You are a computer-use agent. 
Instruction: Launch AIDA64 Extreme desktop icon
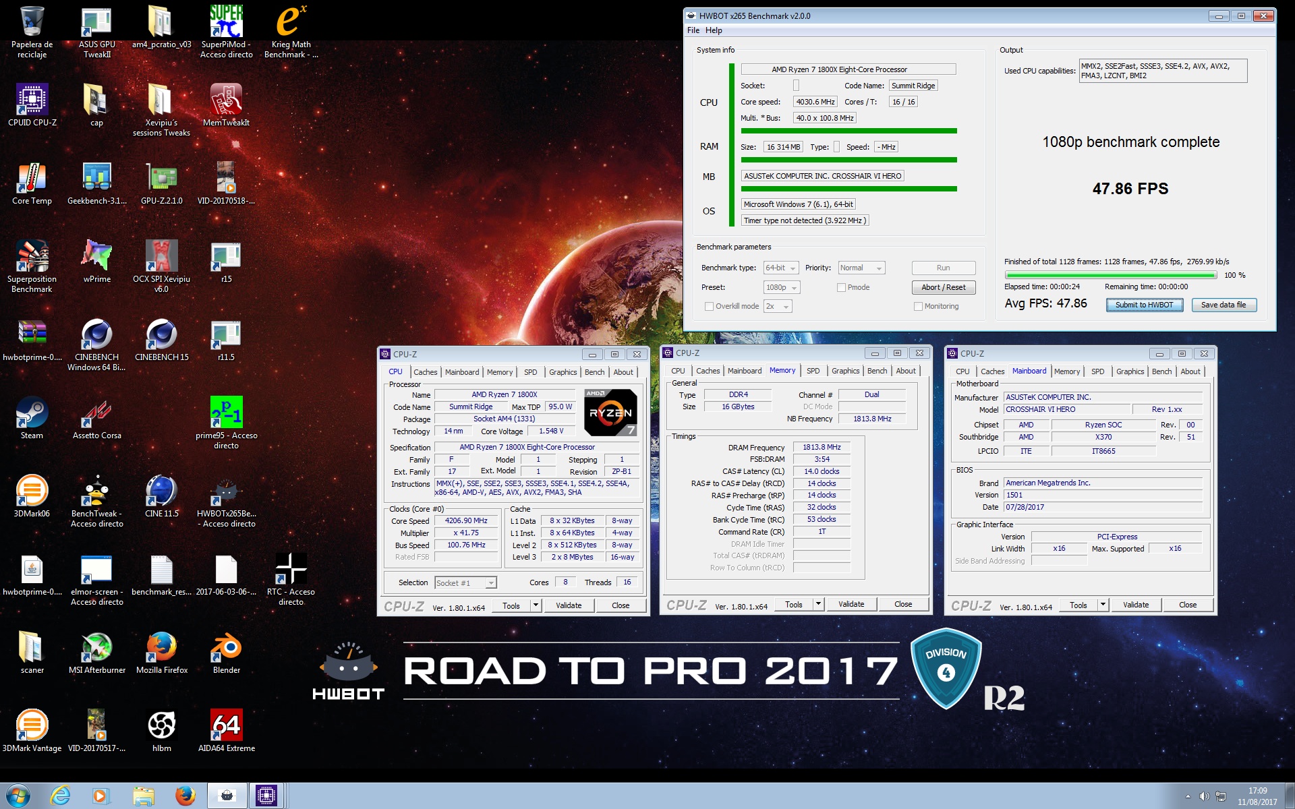click(x=226, y=730)
